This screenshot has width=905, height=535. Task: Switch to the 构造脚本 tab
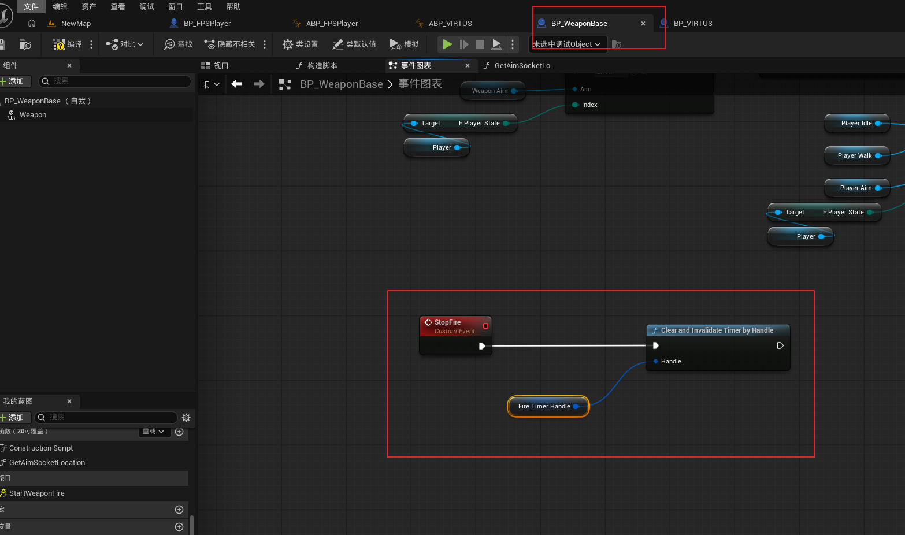click(x=317, y=66)
